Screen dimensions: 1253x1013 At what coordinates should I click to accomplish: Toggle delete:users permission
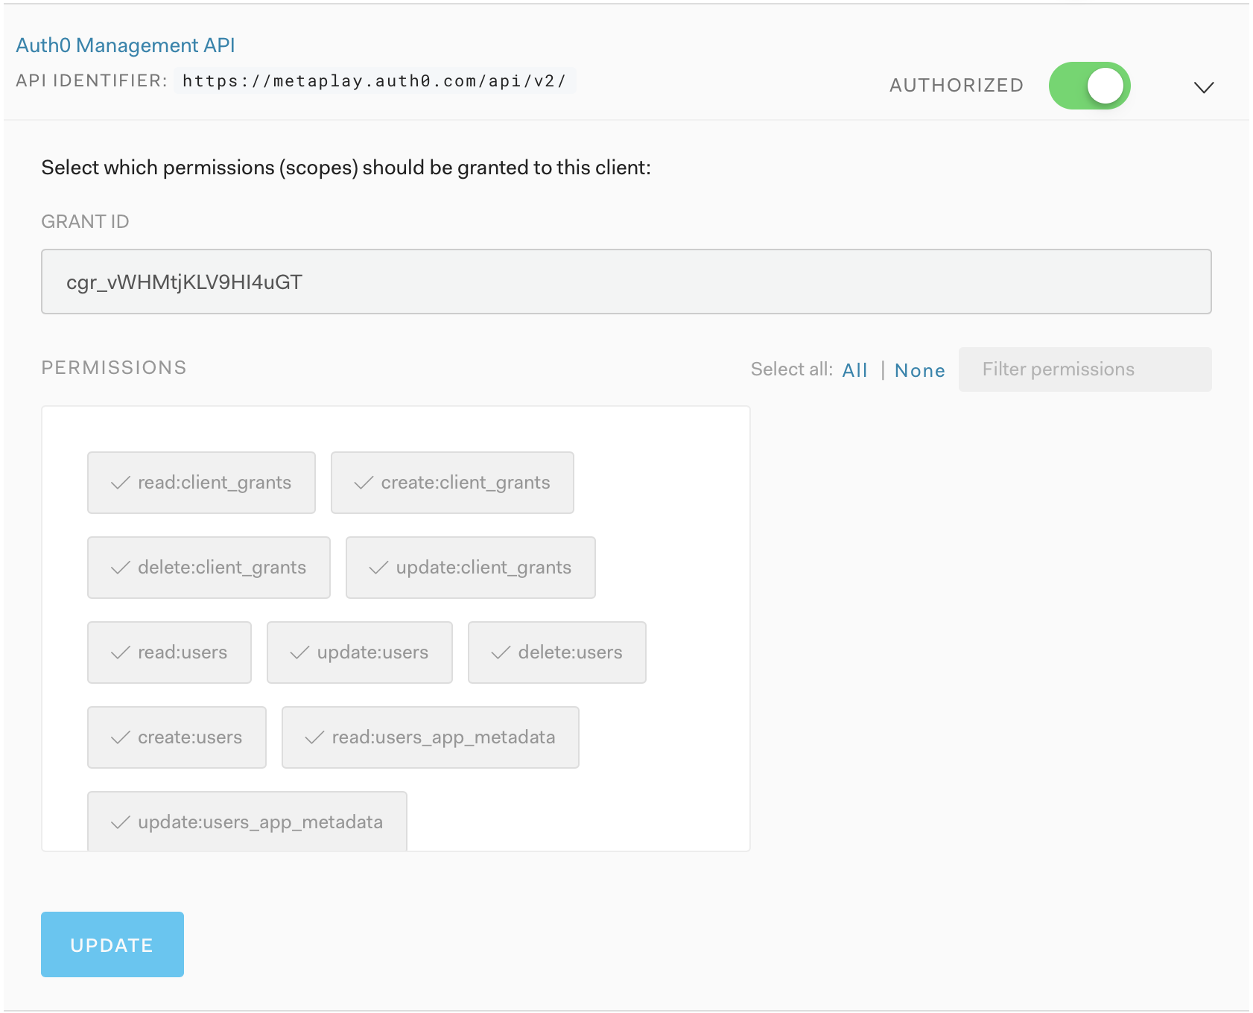[x=557, y=652]
